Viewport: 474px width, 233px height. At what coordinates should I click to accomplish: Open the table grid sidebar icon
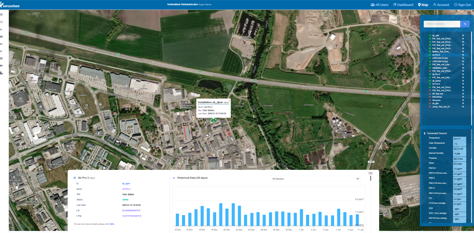click(1, 37)
